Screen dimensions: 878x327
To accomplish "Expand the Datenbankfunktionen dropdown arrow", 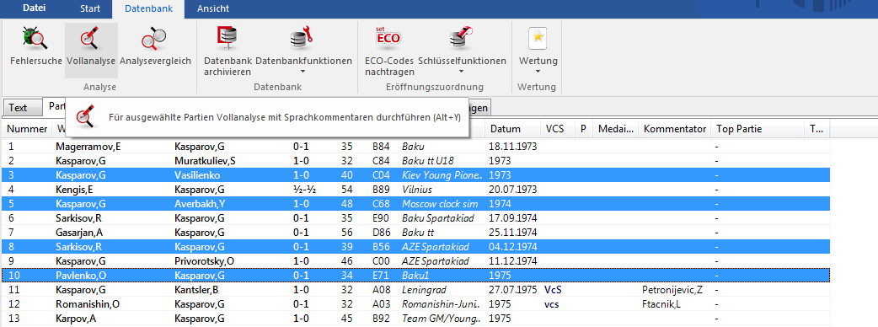I will pos(303,72).
